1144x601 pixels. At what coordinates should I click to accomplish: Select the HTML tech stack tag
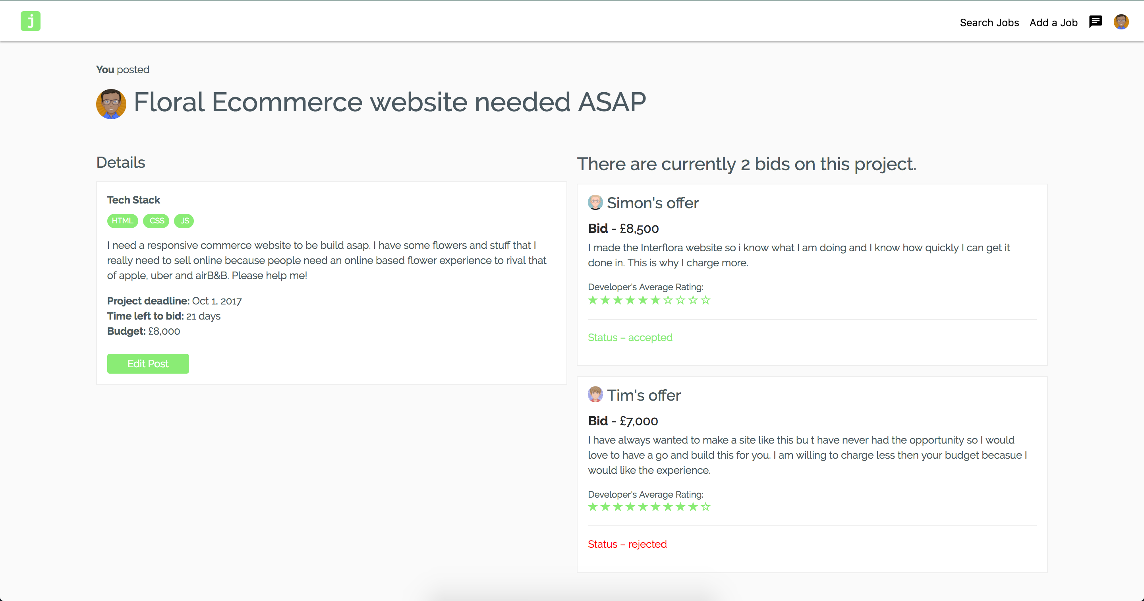(122, 221)
